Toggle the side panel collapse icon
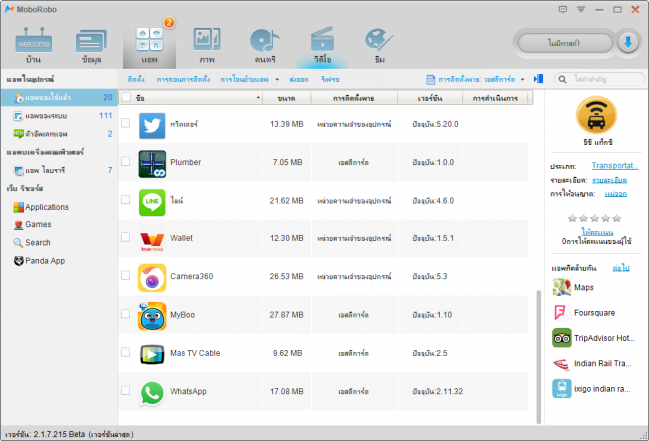Image resolution: width=649 pixels, height=441 pixels. point(538,79)
